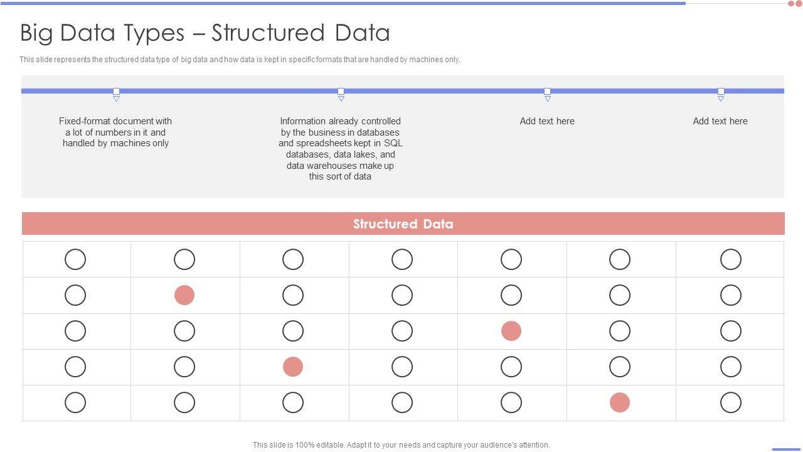The image size is (803, 452).
Task: Select the filled pink circle in the third row
Action: [511, 331]
